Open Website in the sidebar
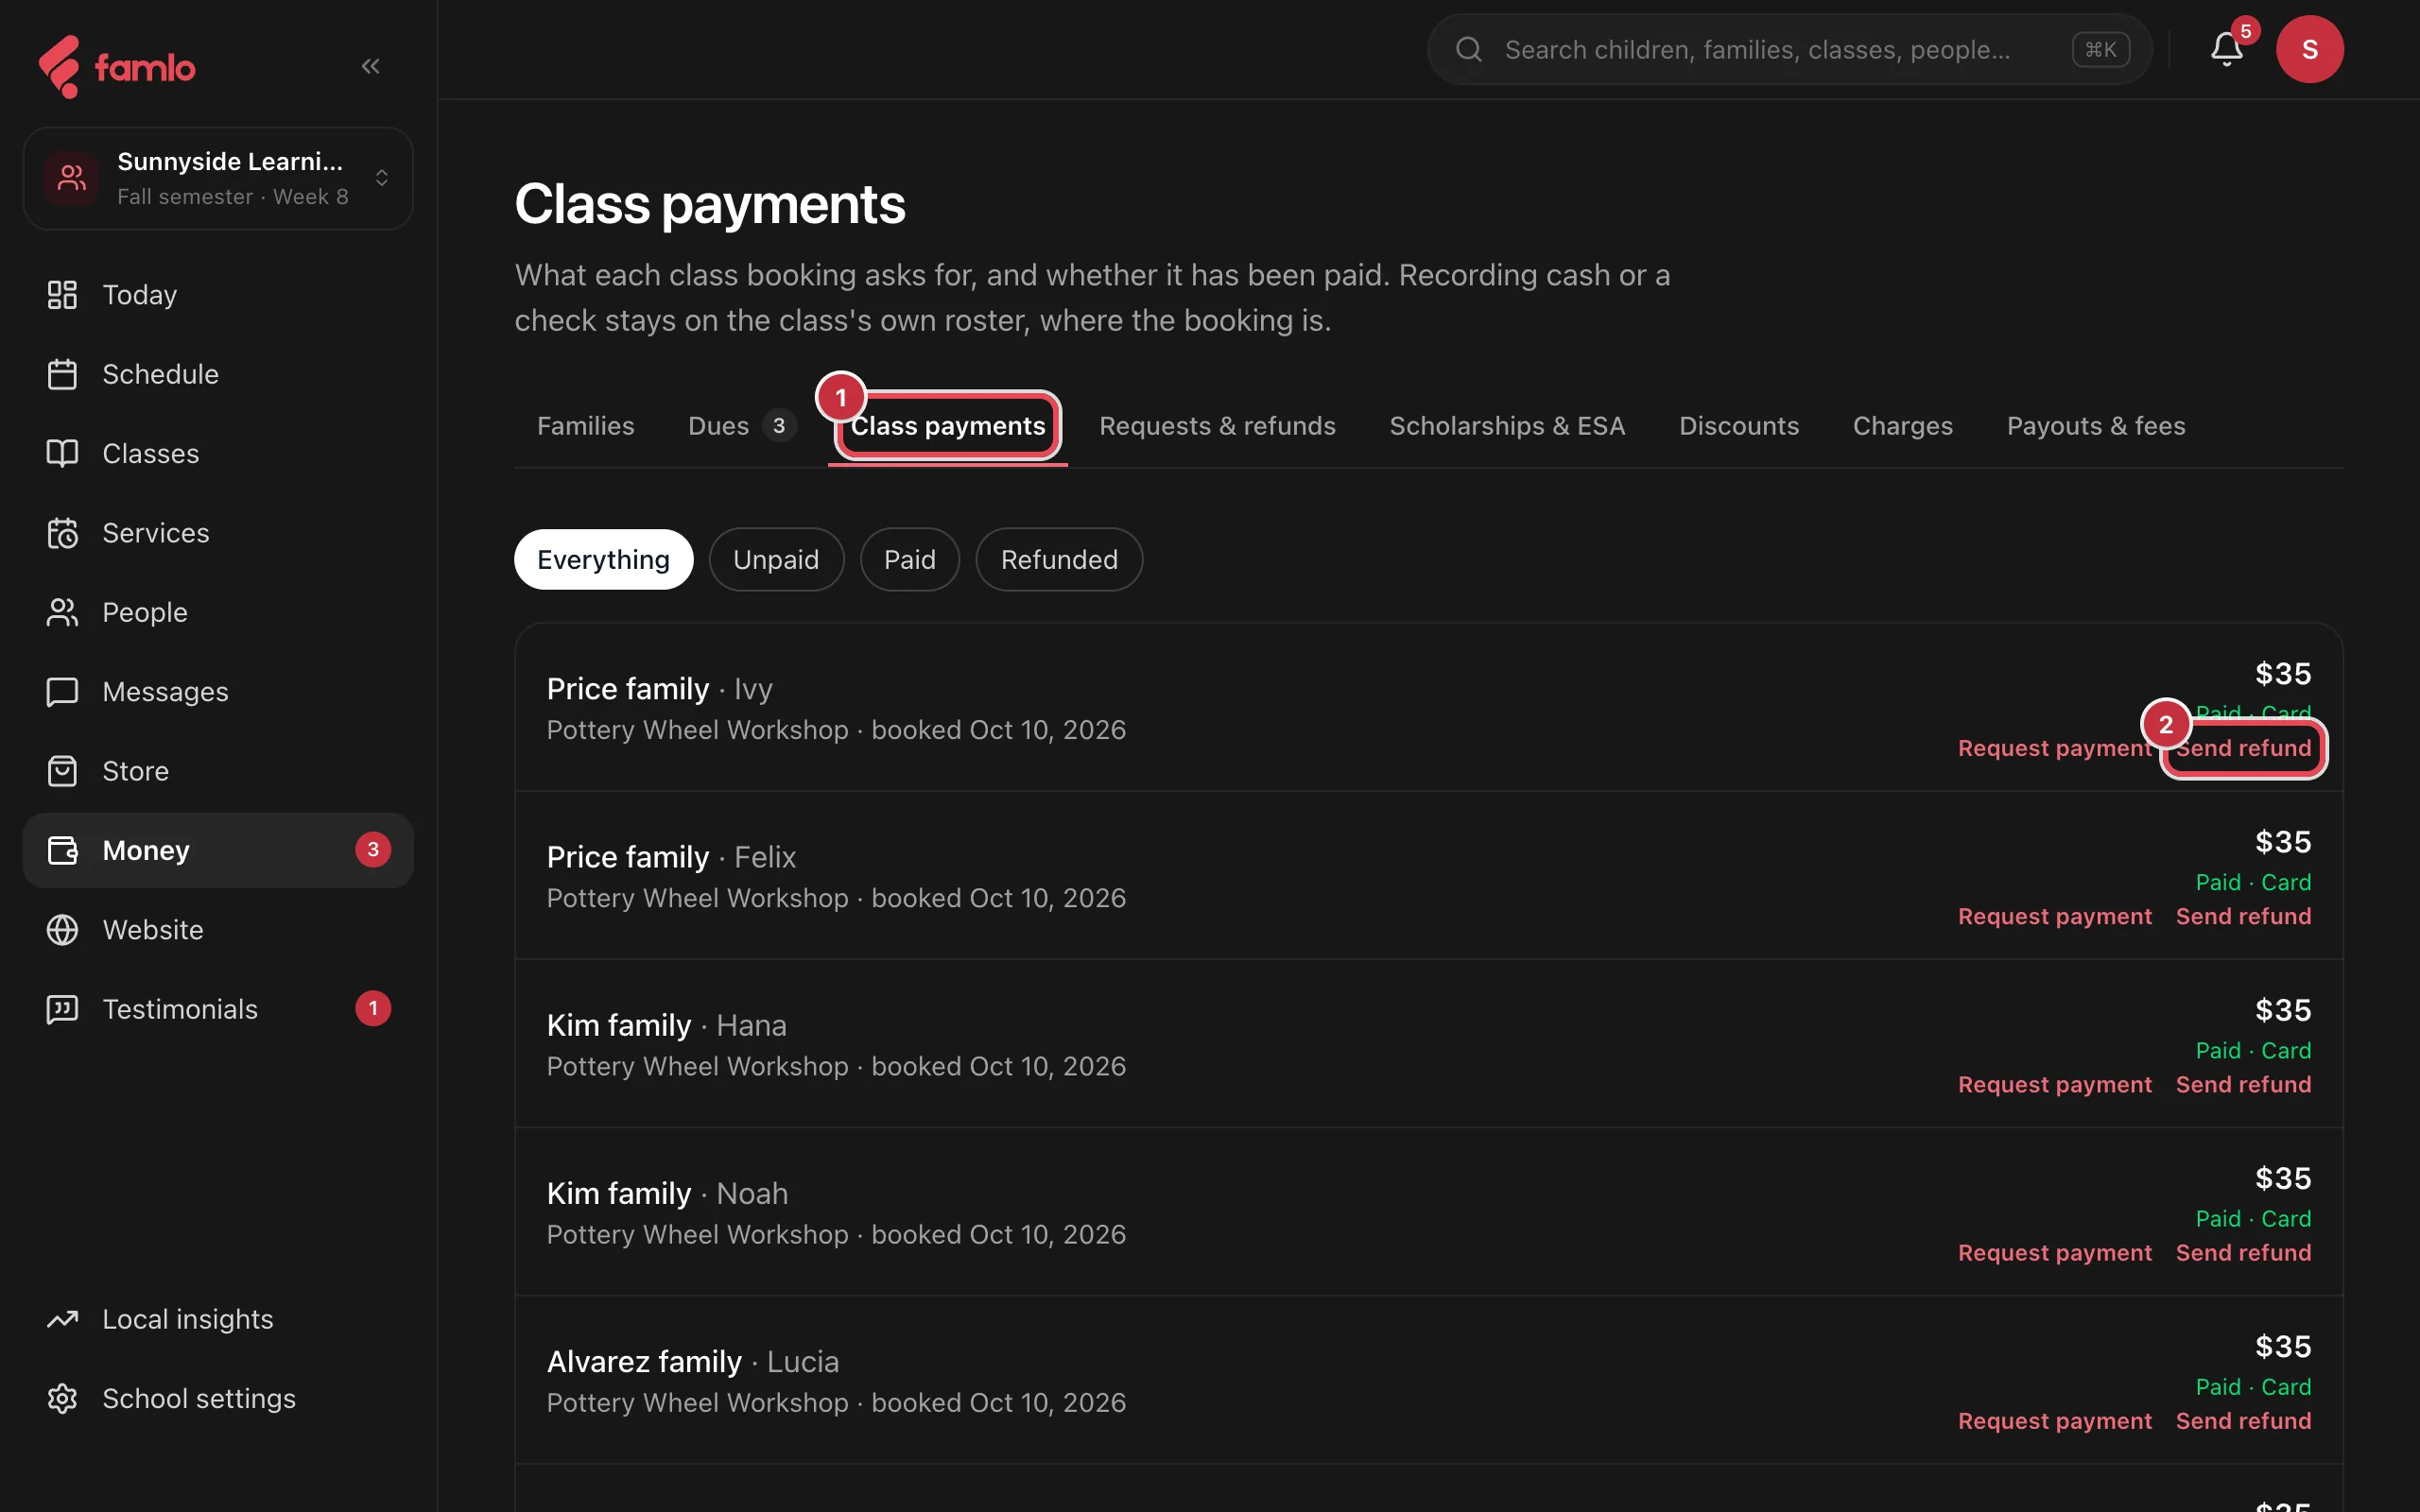 click(x=218, y=930)
